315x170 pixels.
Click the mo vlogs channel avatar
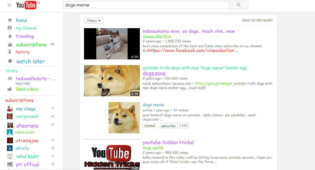pos(10,109)
